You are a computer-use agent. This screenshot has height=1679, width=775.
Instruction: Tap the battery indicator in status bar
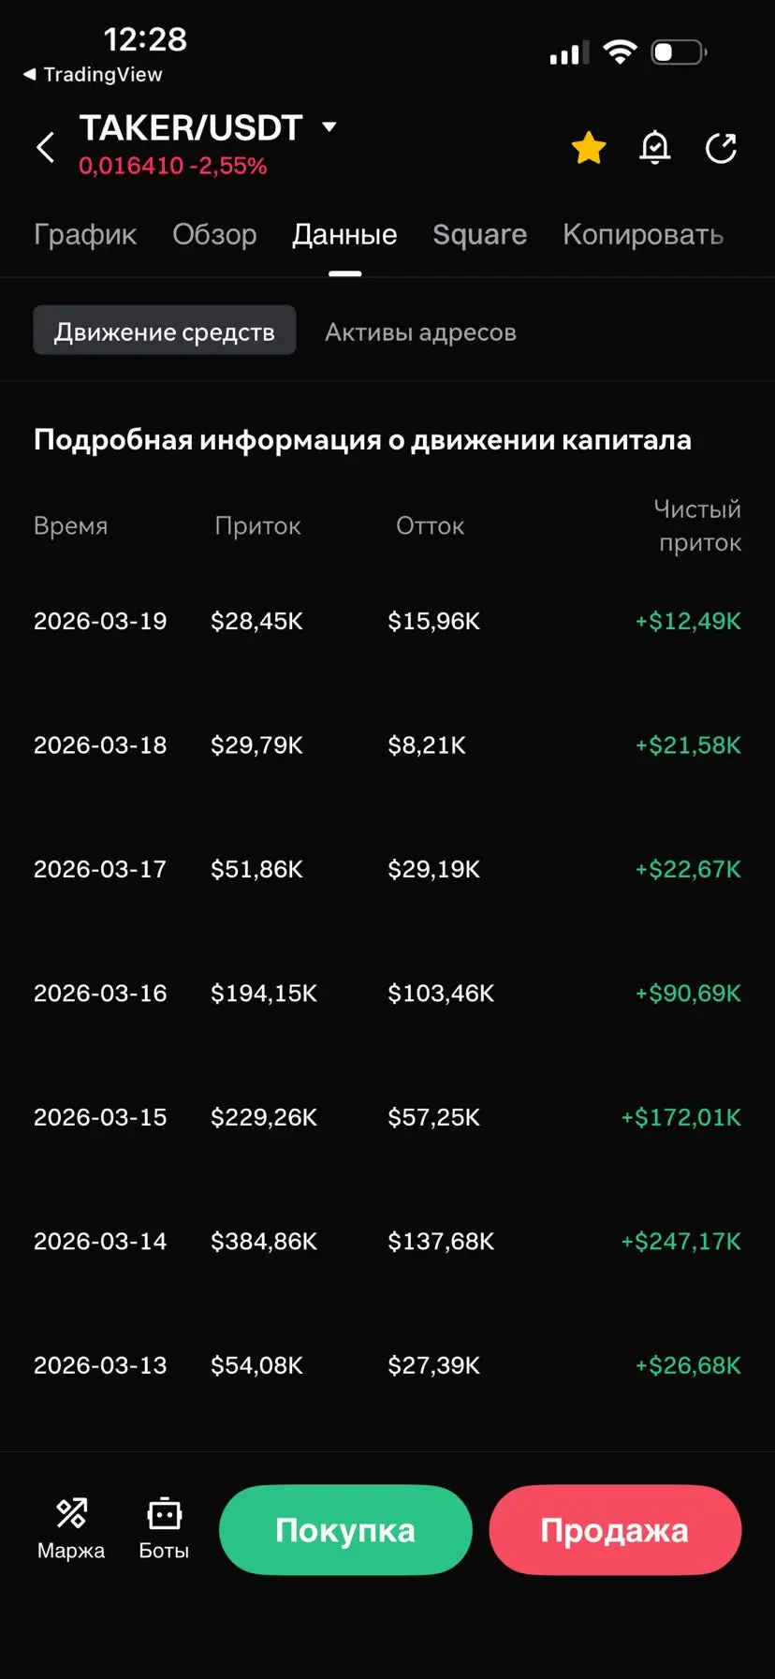point(679,52)
